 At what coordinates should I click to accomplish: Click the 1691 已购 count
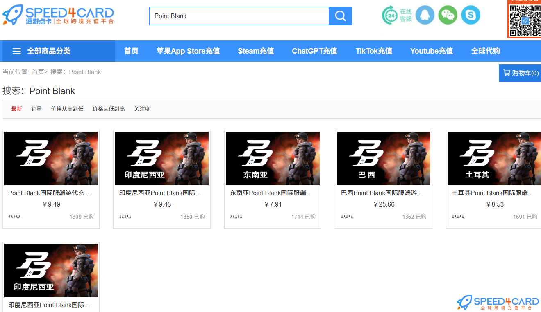[525, 217]
